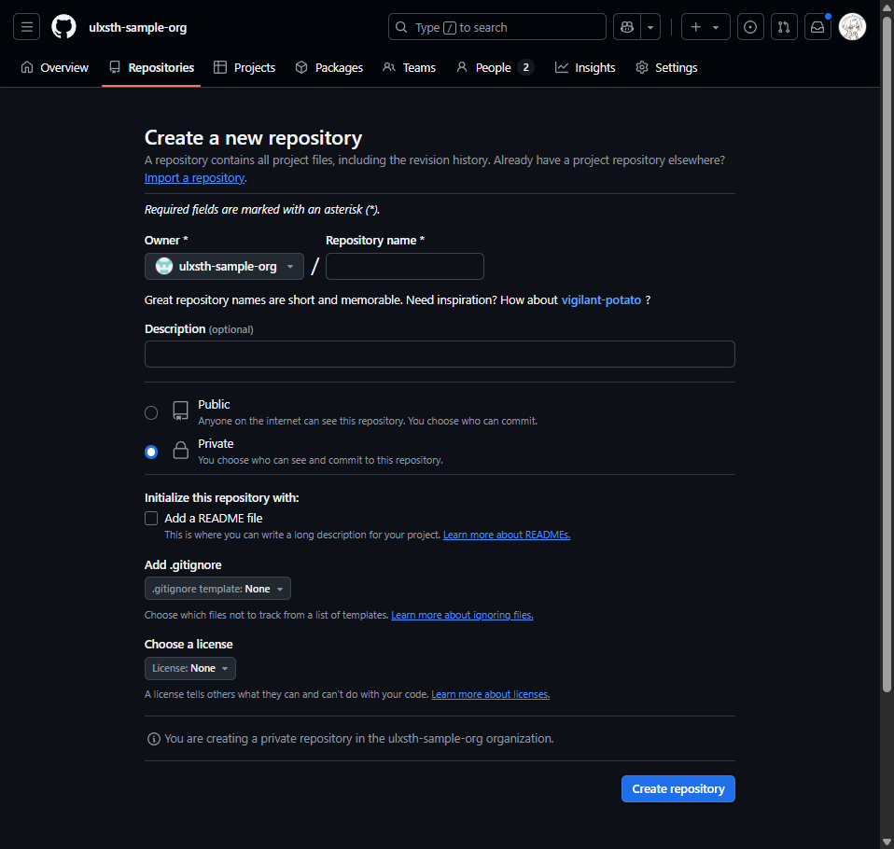Expand the License: None dropdown

[x=189, y=668]
